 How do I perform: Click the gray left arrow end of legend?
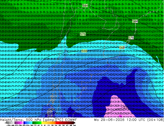pyautogui.click(x=6, y=123)
